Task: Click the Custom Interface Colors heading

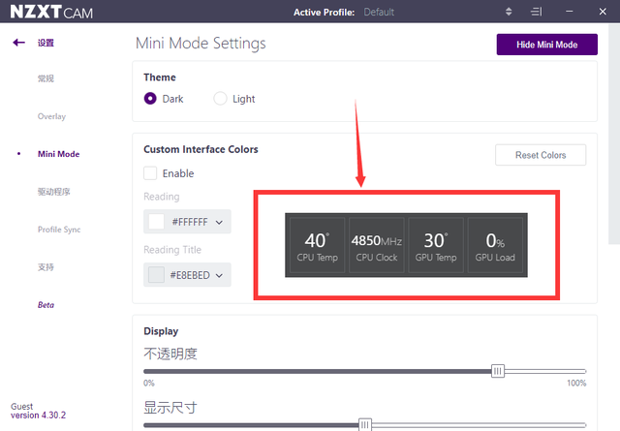Action: point(201,149)
